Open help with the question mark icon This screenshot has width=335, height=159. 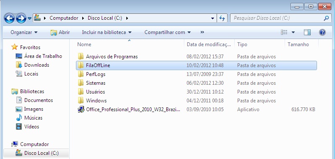pos(322,32)
